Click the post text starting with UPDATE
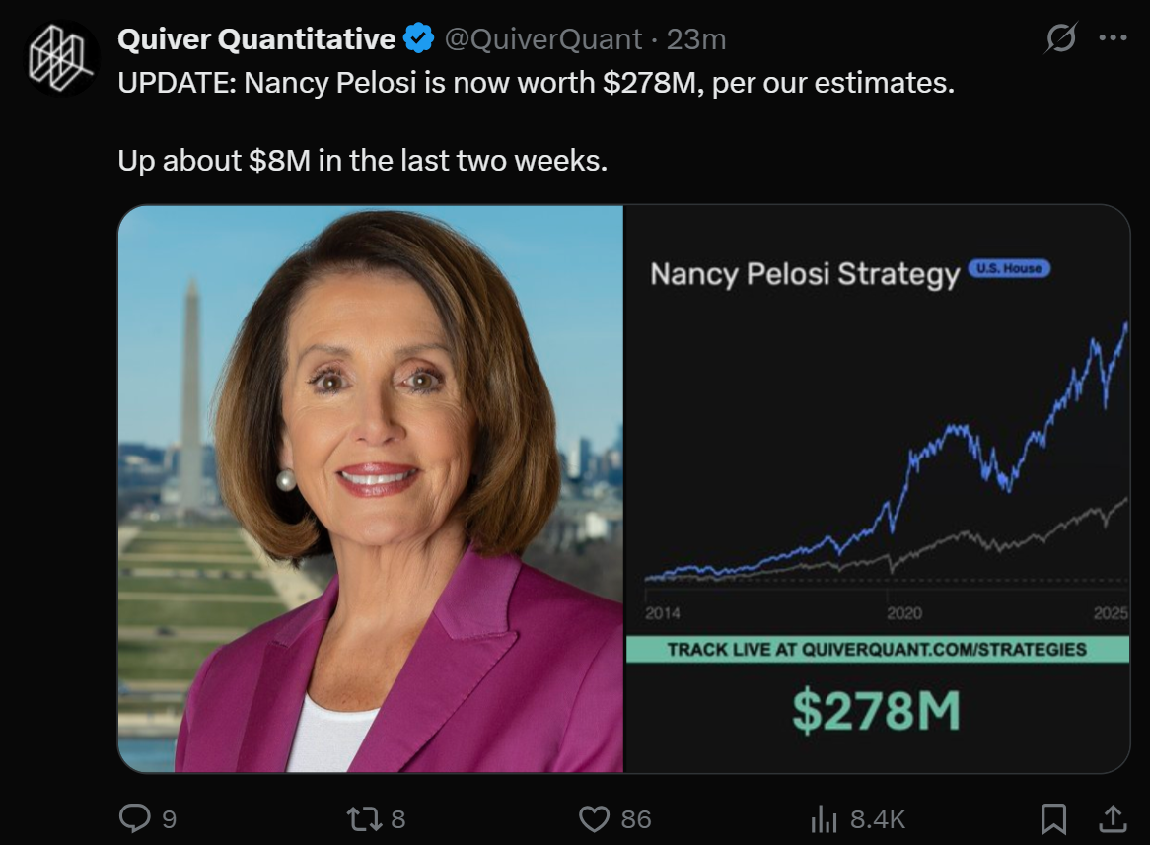The height and width of the screenshot is (845, 1150). (536, 83)
